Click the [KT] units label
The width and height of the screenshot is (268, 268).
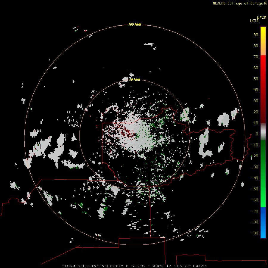(x=254, y=21)
